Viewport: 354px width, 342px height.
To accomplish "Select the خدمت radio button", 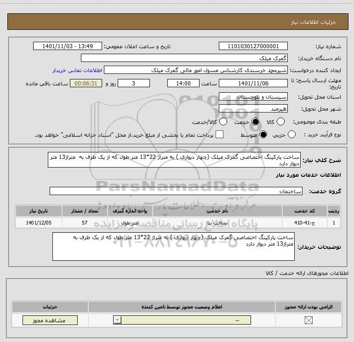I will pos(255,122).
